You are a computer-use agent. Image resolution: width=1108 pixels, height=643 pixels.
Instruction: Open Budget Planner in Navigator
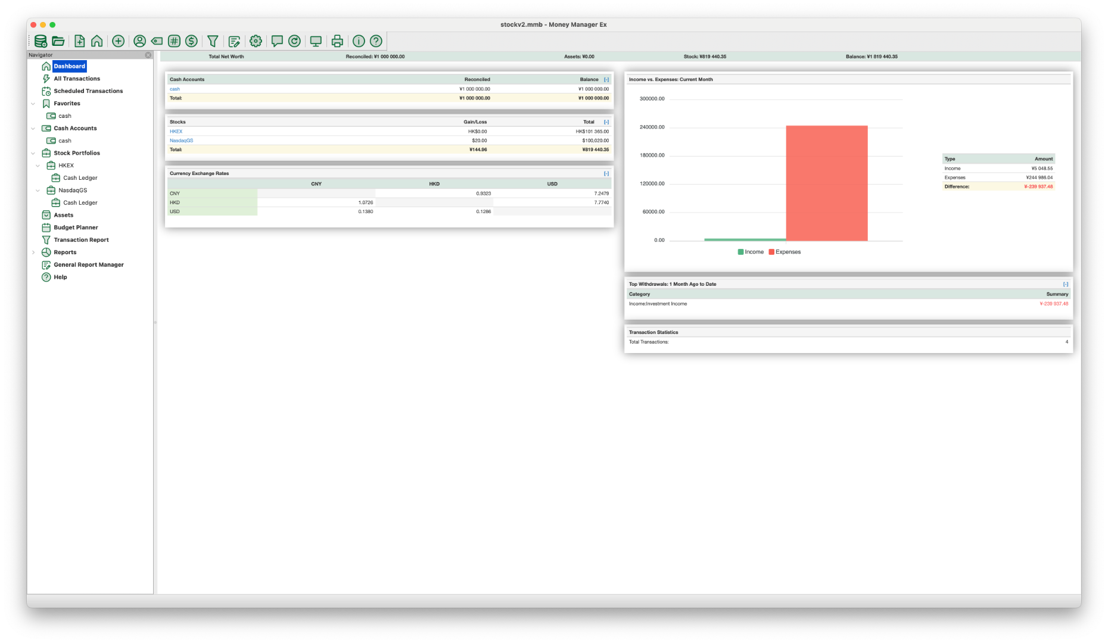[x=76, y=227]
